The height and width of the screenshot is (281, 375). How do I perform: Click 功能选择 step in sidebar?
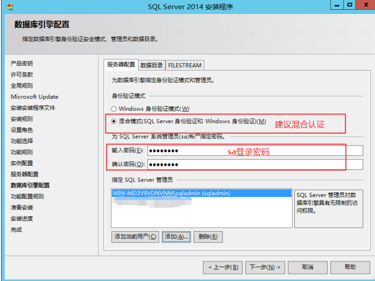(x=22, y=141)
